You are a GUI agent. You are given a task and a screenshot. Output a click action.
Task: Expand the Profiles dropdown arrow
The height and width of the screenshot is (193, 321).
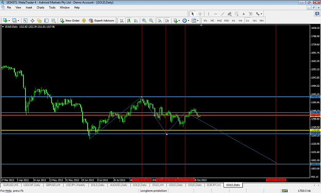(x=18, y=21)
